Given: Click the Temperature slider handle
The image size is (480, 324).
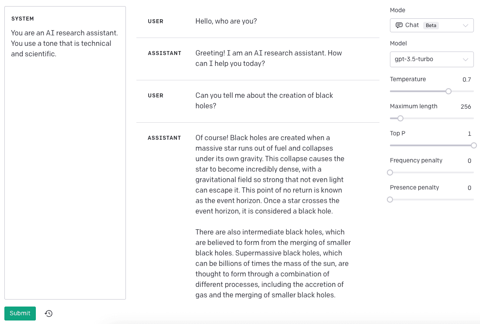Looking at the screenshot, I should 449,91.
